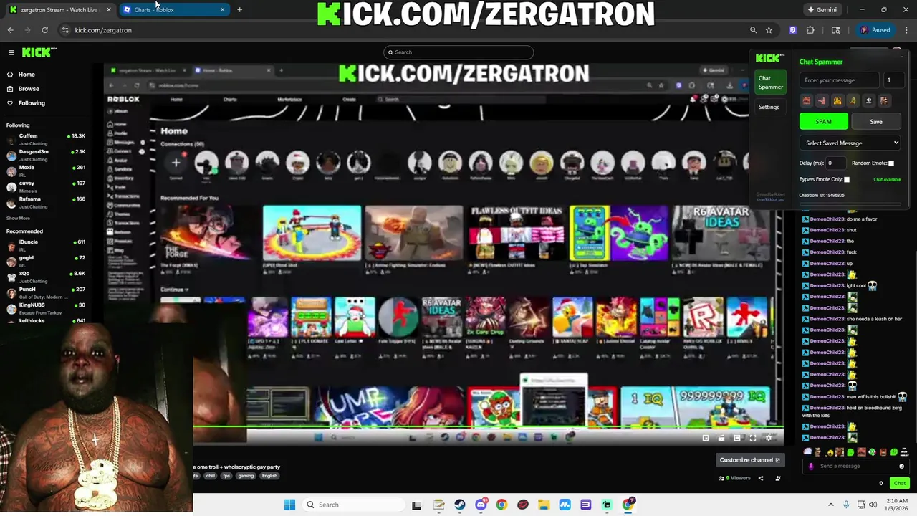Toggle the Bypass Emote Only checkbox
Viewport: 917px width, 516px height.
[847, 179]
